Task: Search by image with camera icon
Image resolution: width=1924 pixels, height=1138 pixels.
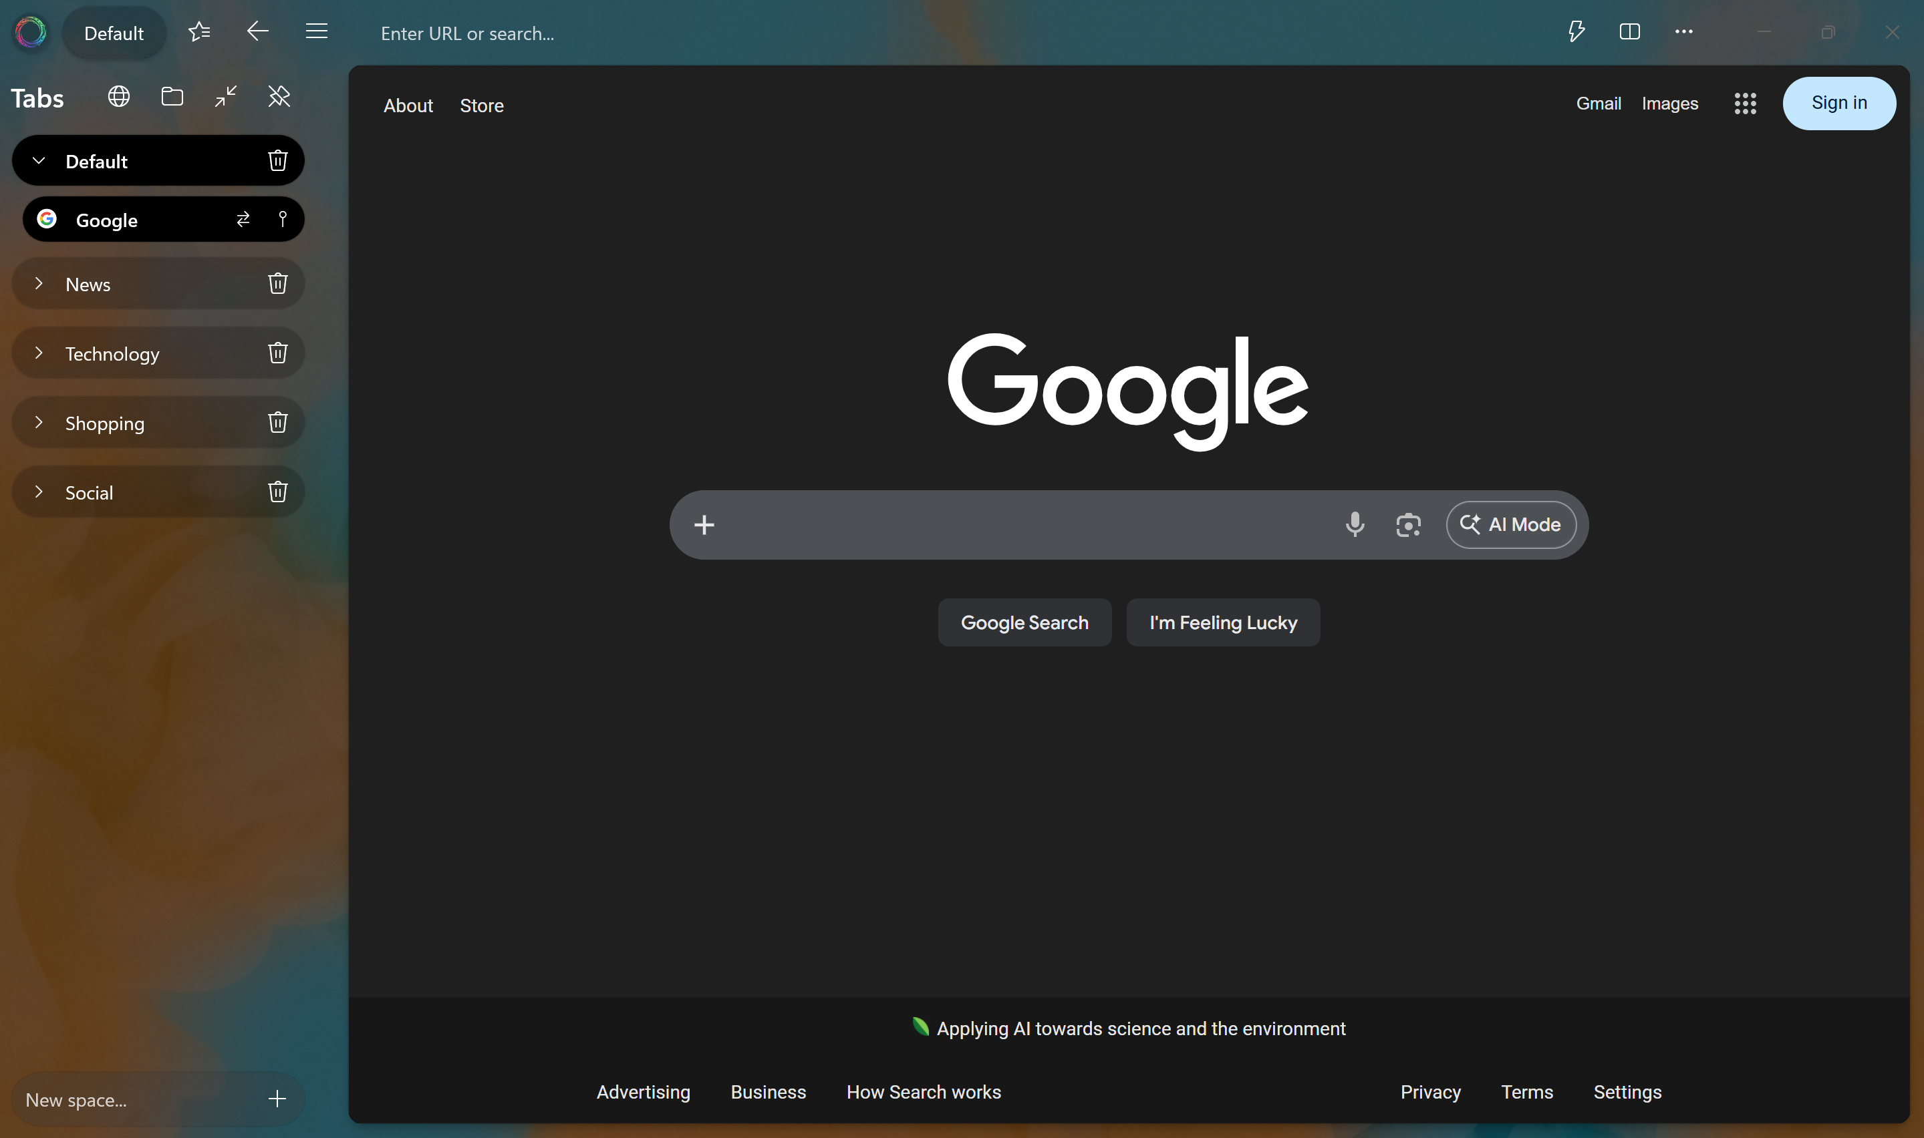Action: tap(1409, 526)
